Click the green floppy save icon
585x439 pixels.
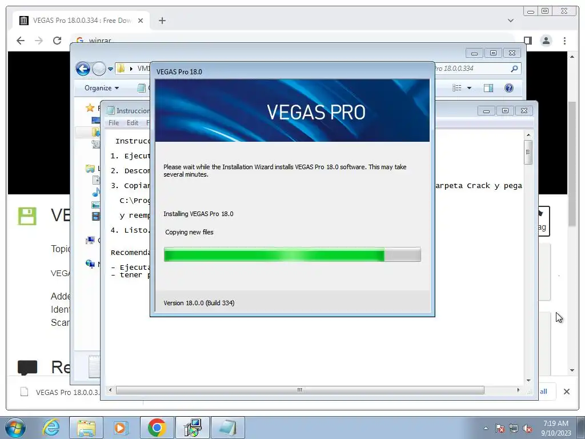27,216
